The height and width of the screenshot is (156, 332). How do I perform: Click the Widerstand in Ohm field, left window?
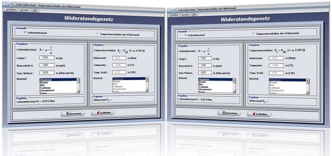[x=120, y=58]
